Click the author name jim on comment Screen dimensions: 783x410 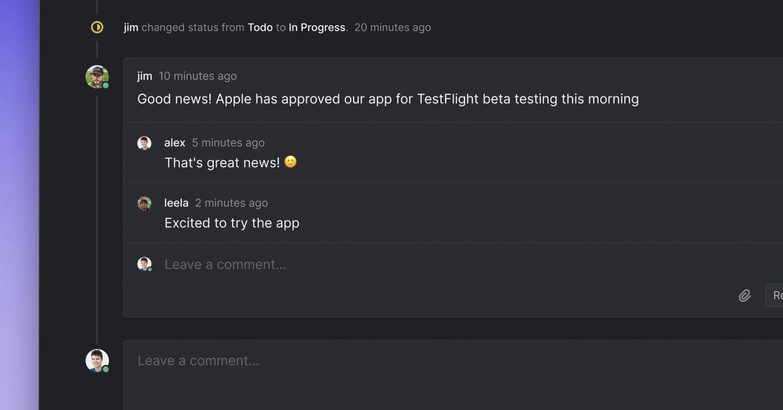(x=145, y=76)
